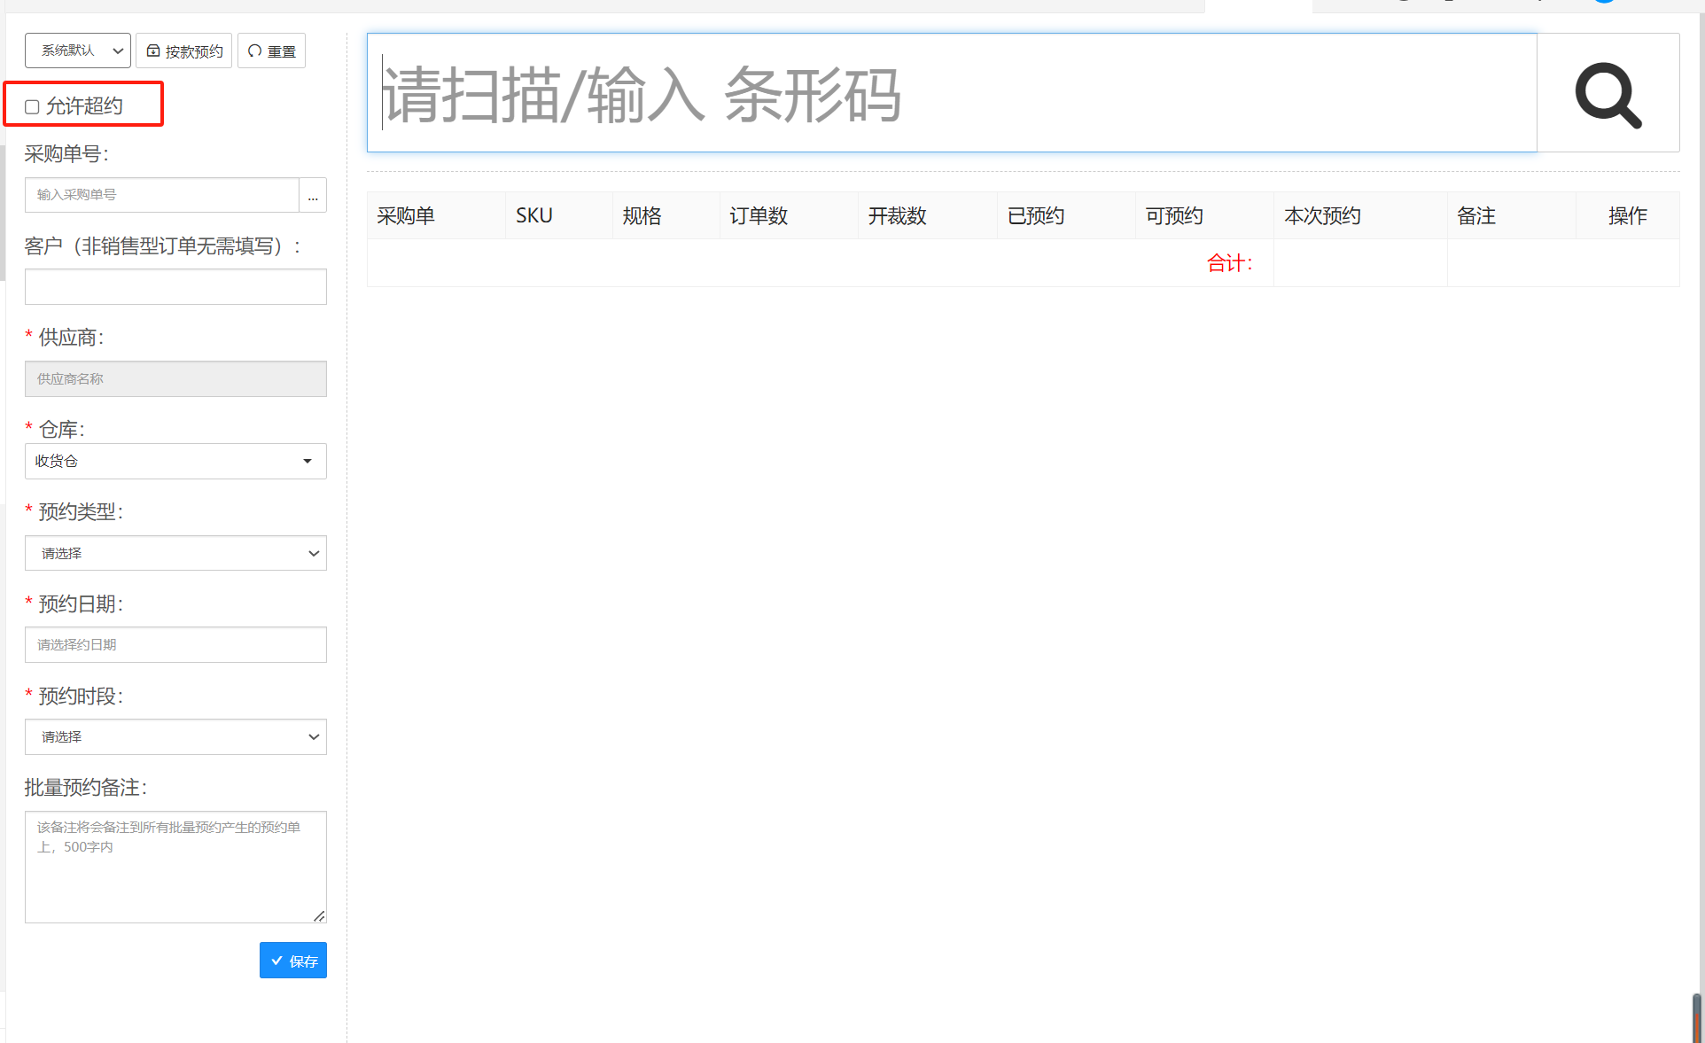Click the 批量预约备注 textarea
This screenshot has height=1043, width=1705.
pyautogui.click(x=175, y=867)
